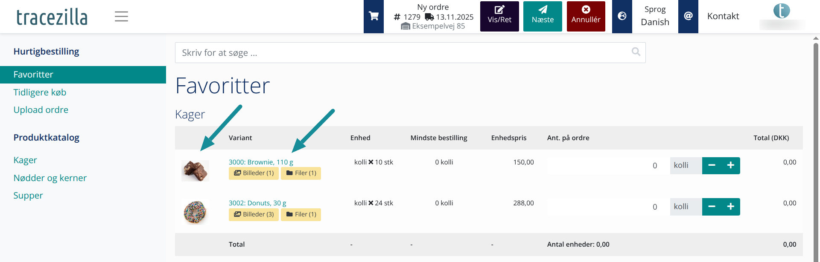
Task: Open Billeder (3) for Donuts
Action: pyautogui.click(x=254, y=214)
